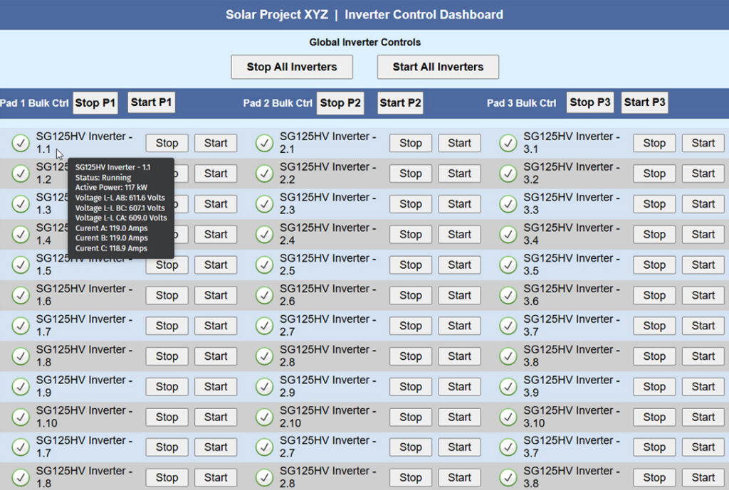Stop Inverter 1.1
Image resolution: width=729 pixels, height=490 pixels.
coord(167,143)
